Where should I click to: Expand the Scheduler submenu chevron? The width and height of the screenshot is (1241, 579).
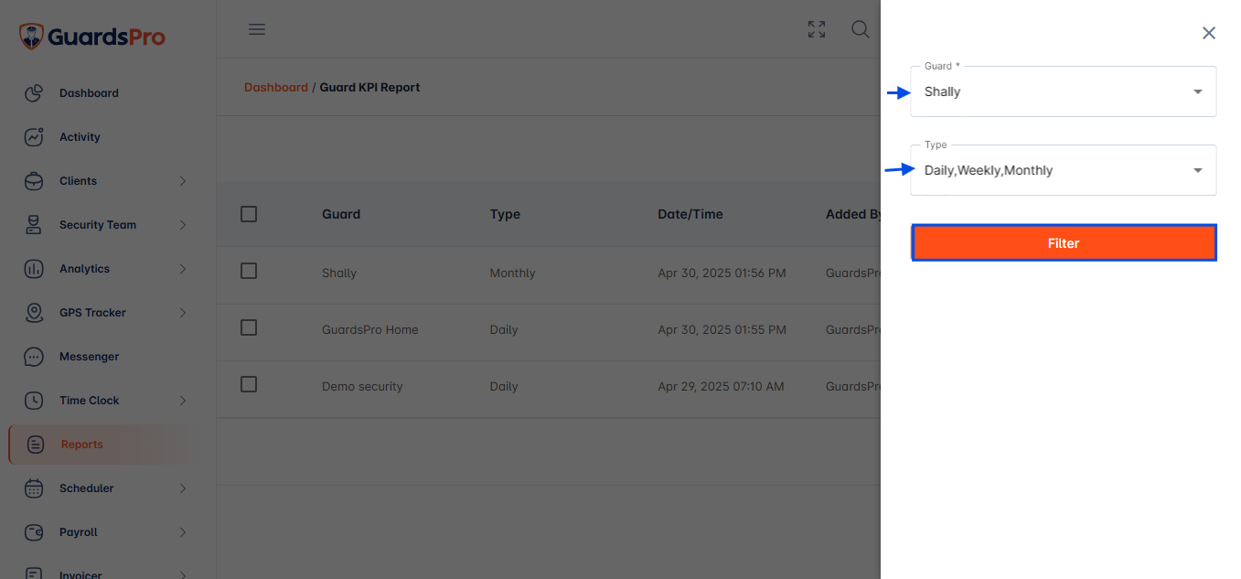coord(183,488)
